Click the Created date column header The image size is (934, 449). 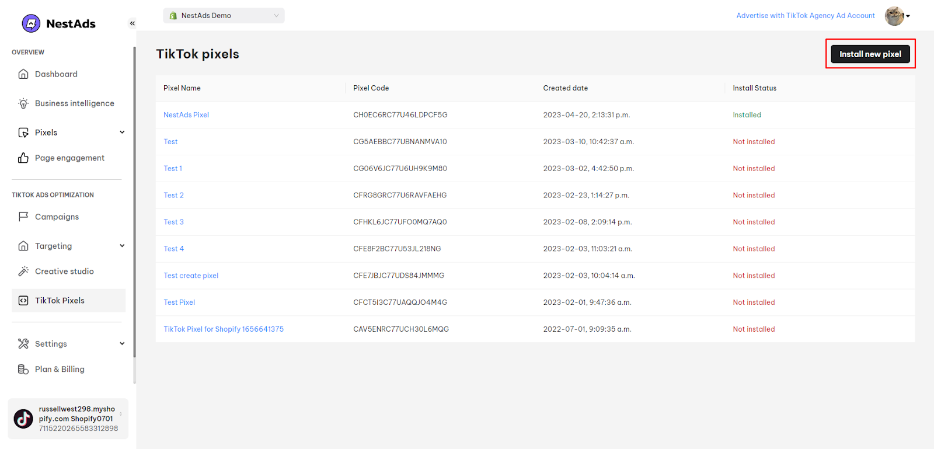tap(566, 88)
